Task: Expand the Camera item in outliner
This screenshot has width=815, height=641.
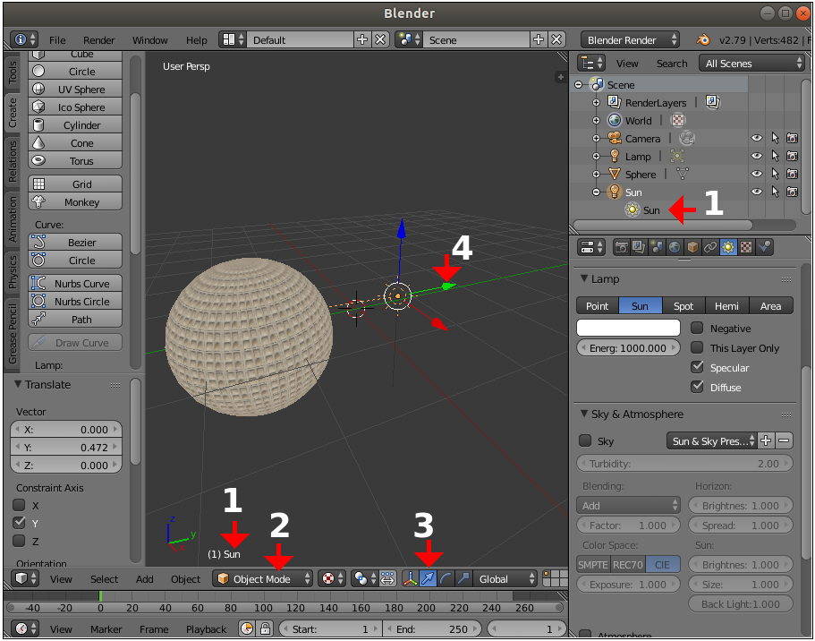Action: (596, 139)
